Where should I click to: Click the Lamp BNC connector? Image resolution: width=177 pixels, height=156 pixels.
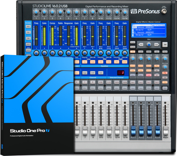point(164,11)
